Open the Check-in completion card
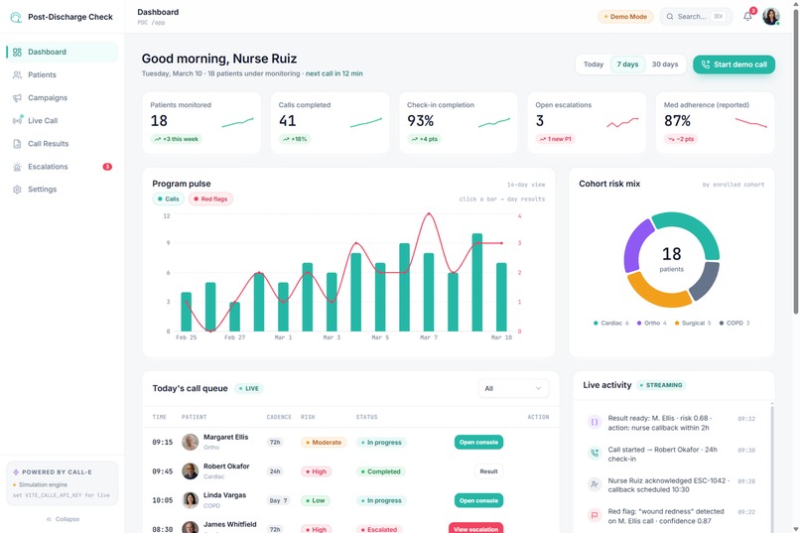 click(x=459, y=123)
